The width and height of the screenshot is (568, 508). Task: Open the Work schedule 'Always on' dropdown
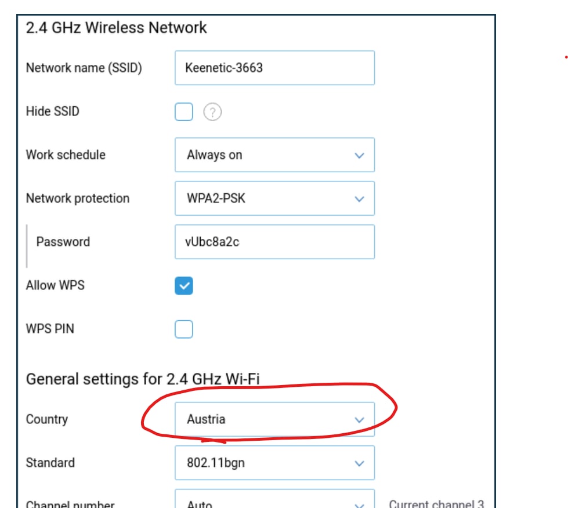tap(274, 155)
